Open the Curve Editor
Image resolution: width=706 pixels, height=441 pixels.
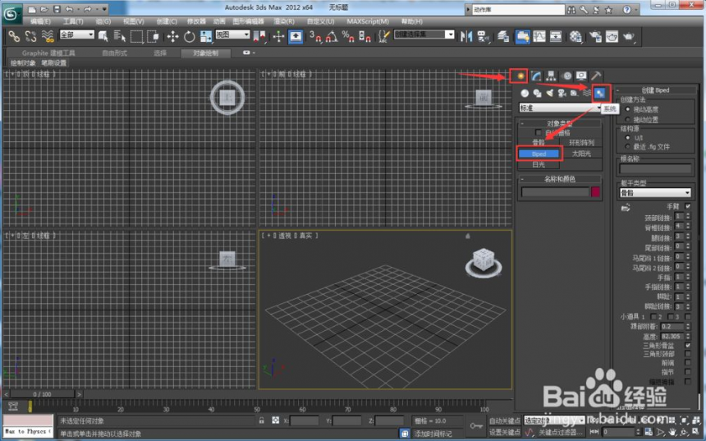539,36
